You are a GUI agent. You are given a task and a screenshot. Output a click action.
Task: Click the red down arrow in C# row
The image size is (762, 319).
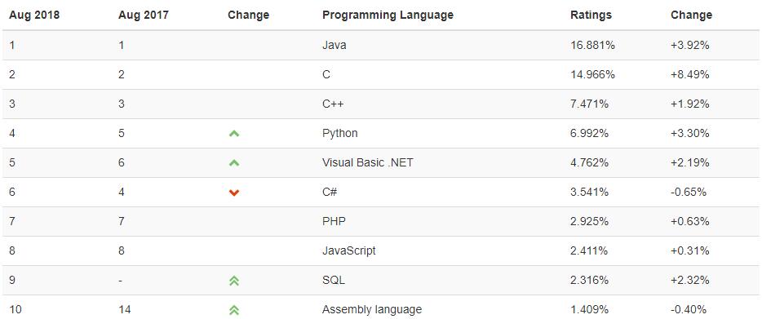(x=234, y=193)
